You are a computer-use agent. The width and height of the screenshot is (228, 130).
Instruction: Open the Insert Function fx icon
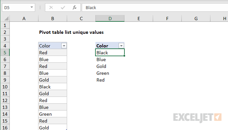coord(75,7)
